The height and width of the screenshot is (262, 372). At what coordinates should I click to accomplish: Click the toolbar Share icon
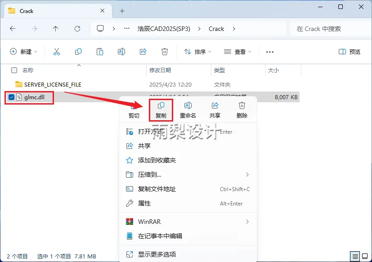click(x=143, y=52)
